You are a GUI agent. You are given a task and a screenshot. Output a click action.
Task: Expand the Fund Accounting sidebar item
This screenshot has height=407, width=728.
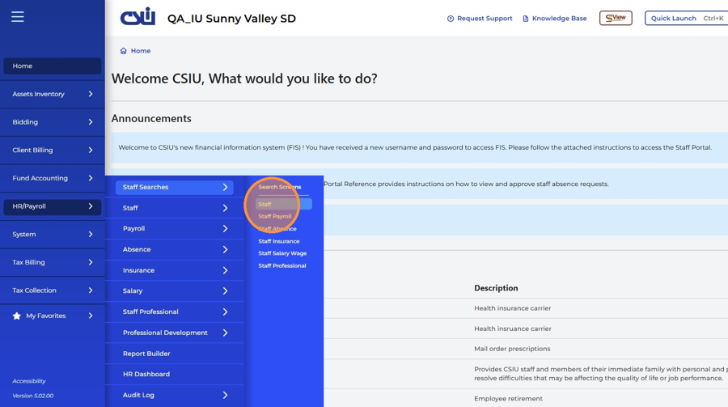(53, 178)
